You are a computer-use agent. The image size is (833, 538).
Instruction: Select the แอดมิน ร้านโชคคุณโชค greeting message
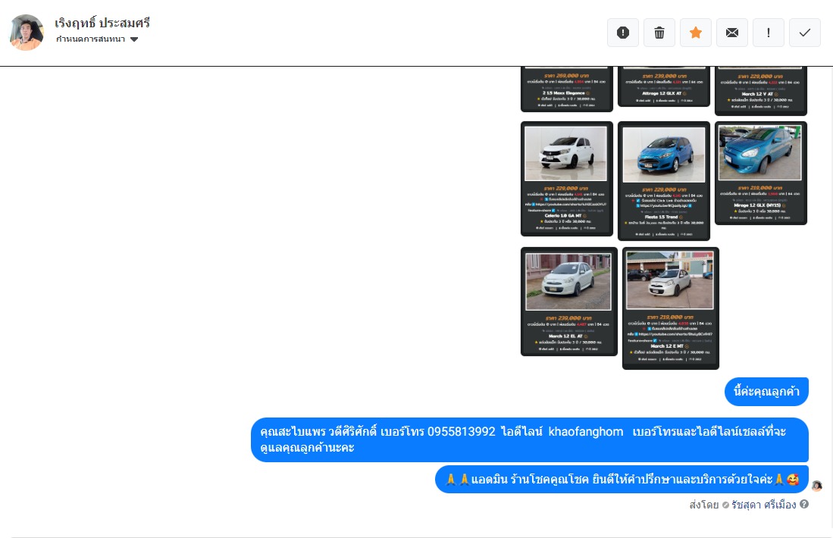tap(622, 480)
